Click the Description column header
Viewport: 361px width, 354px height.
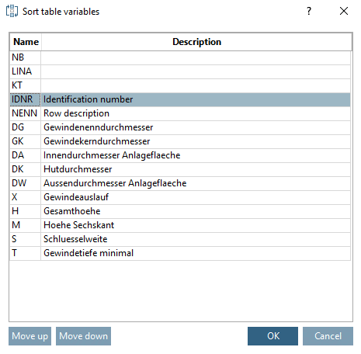tap(196, 42)
